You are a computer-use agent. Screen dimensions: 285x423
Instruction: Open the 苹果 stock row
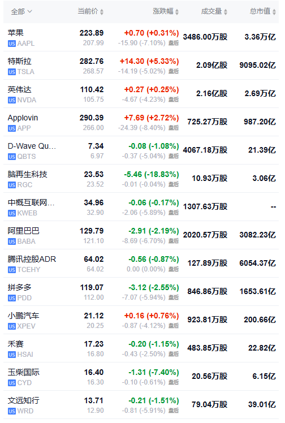point(141,37)
